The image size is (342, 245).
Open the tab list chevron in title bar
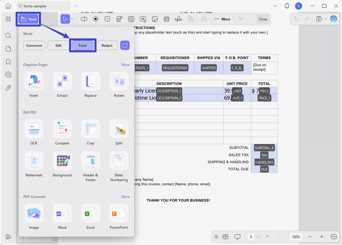pos(275,6)
